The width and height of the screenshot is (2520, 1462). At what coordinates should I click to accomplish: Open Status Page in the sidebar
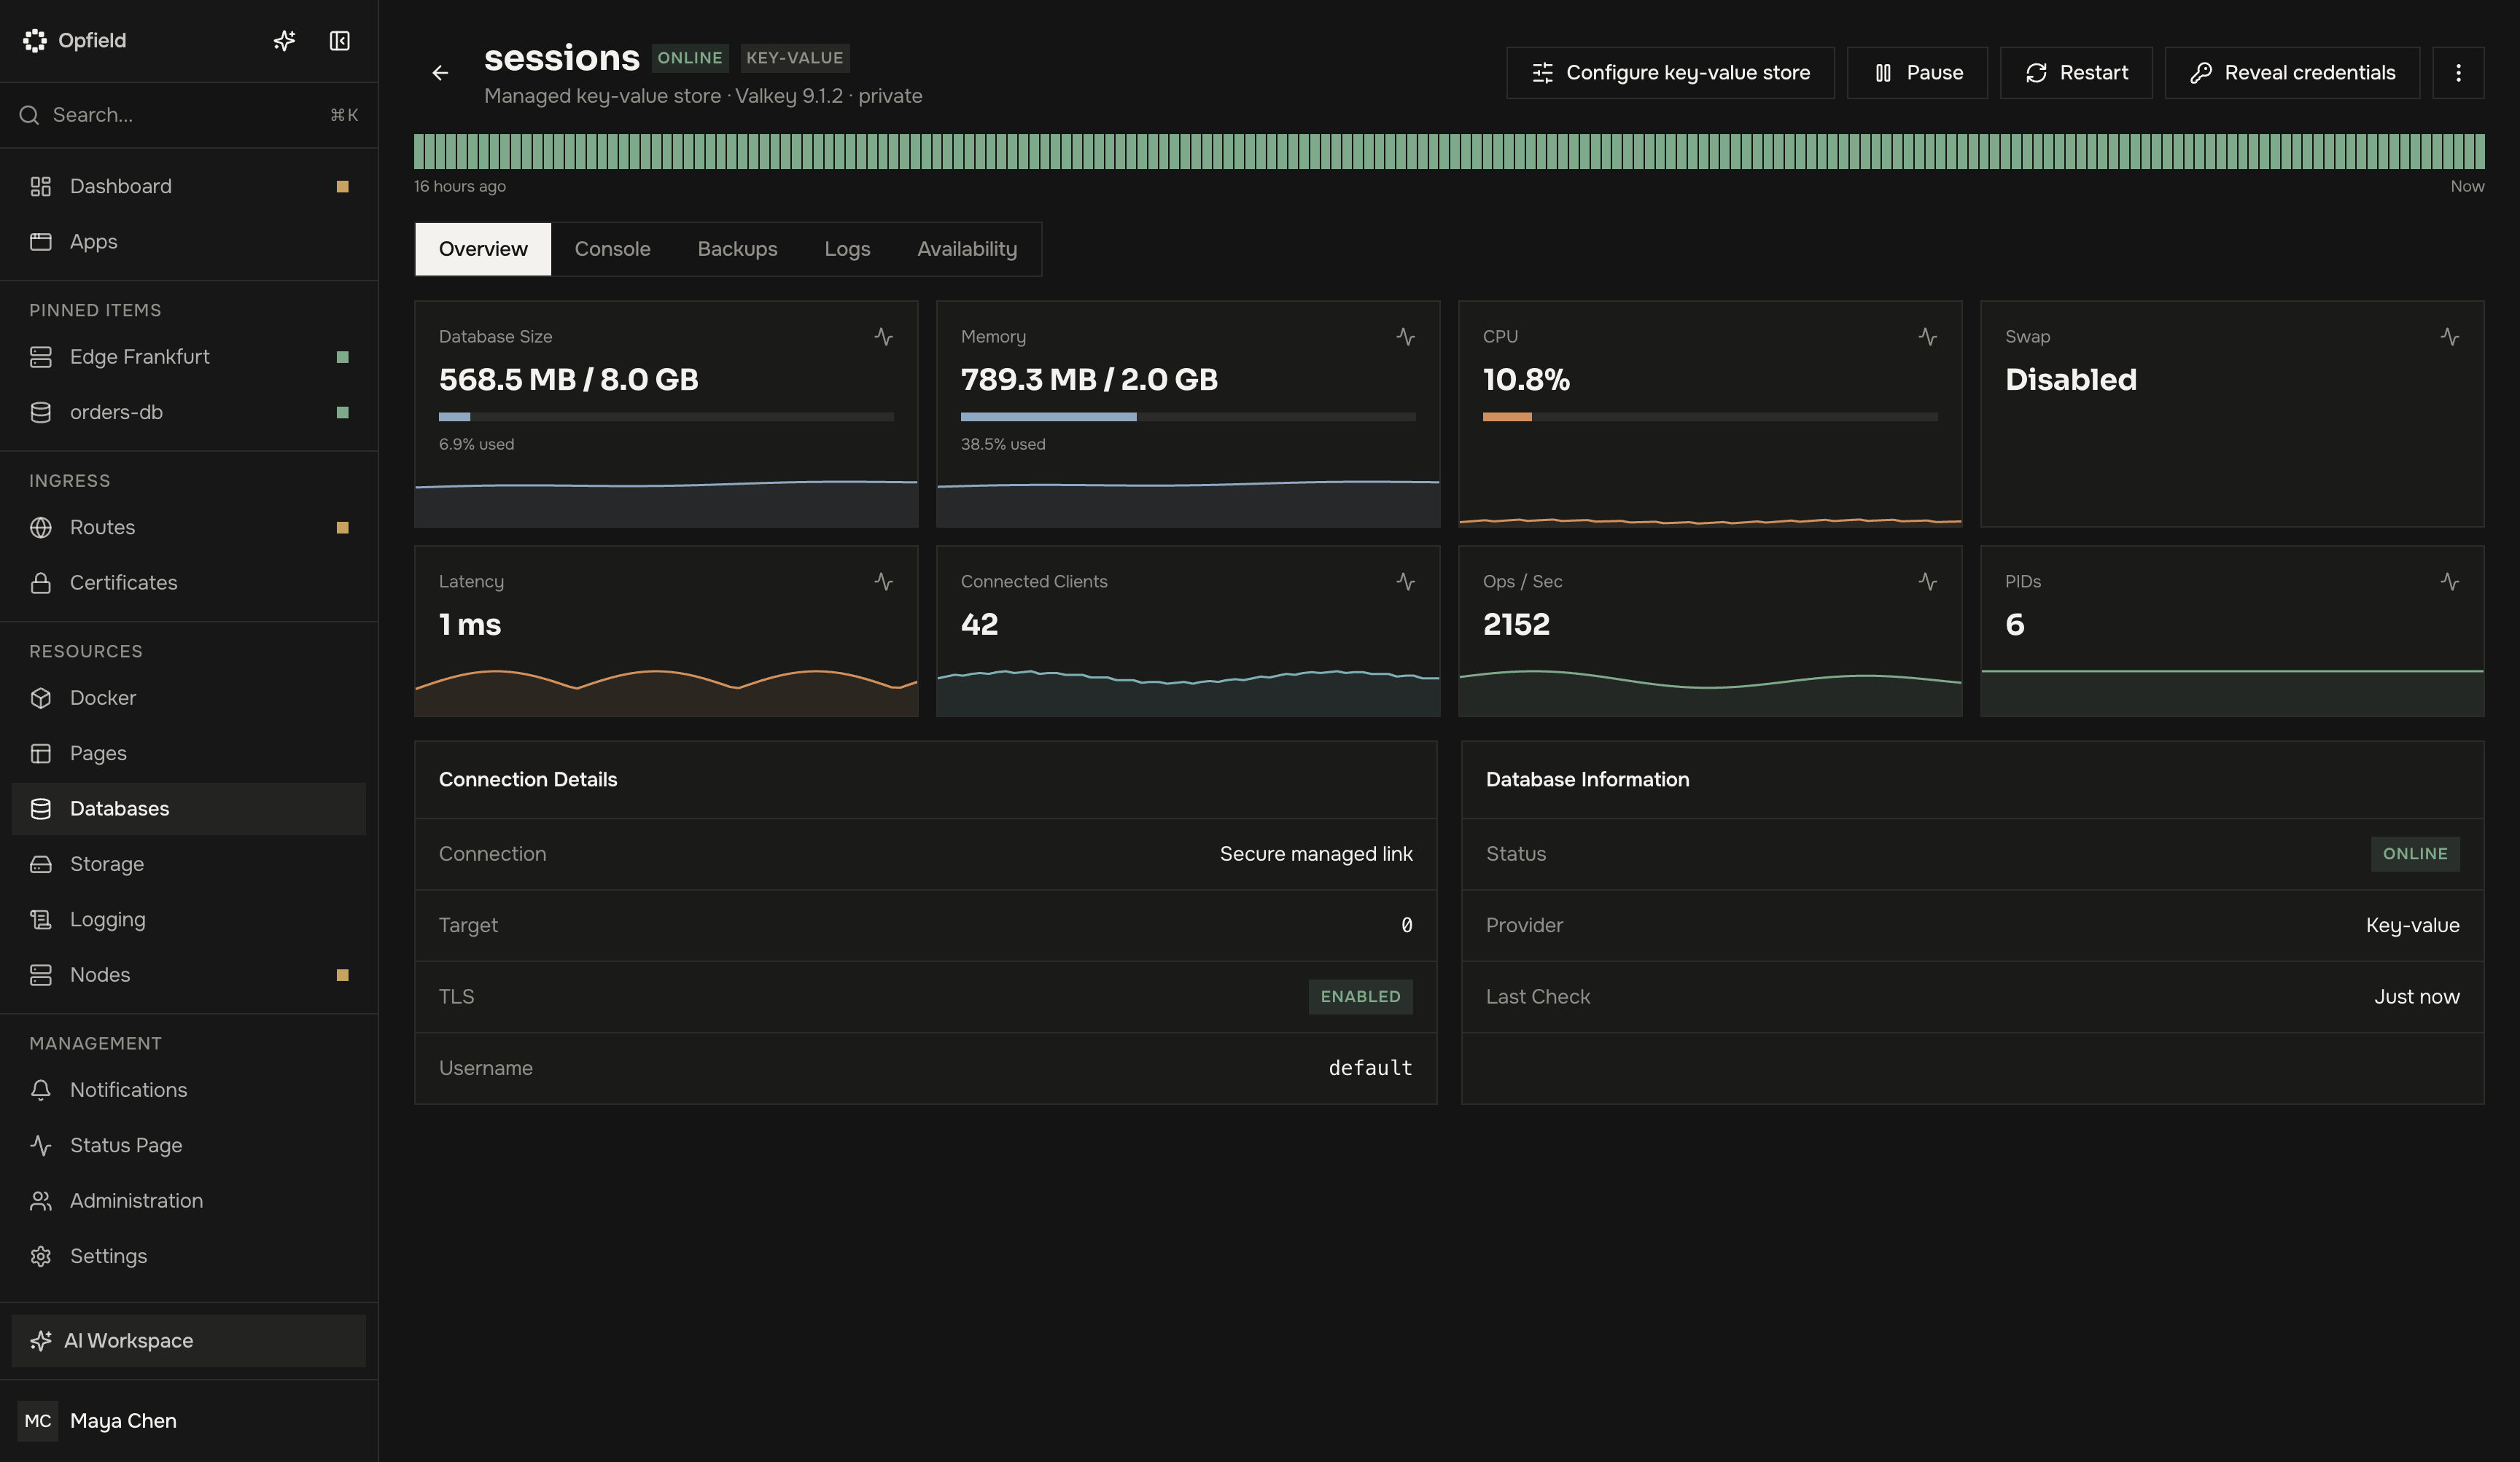[x=189, y=1145]
